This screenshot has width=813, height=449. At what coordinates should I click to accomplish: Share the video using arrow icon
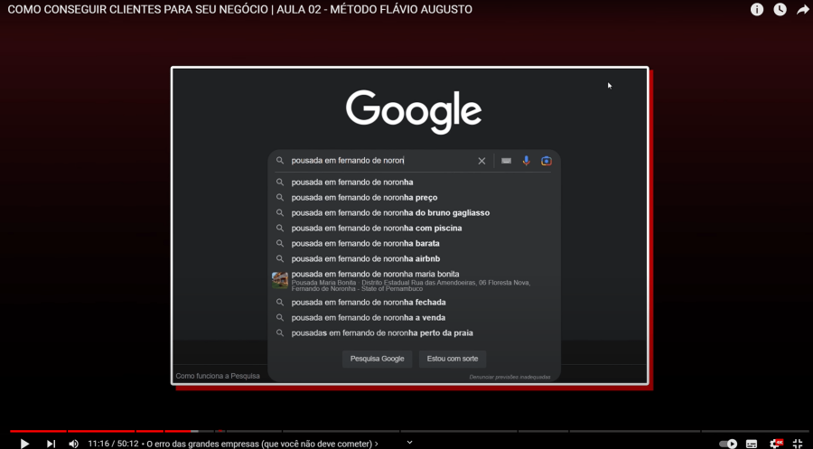(x=803, y=9)
